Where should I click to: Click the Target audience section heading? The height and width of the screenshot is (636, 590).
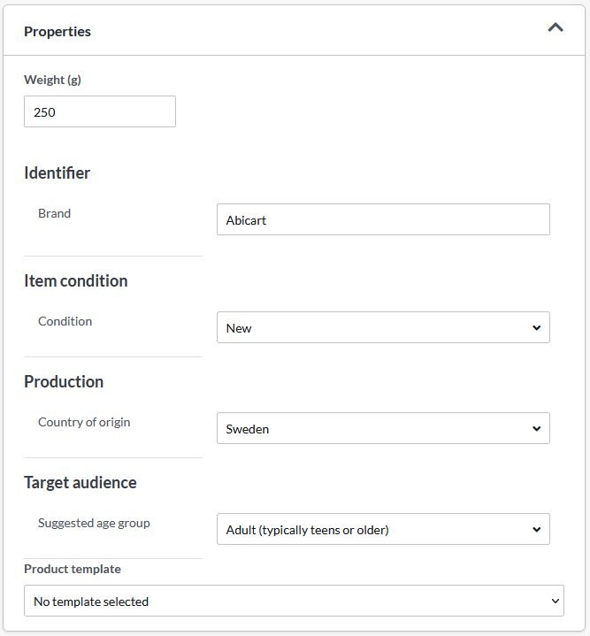coord(80,483)
